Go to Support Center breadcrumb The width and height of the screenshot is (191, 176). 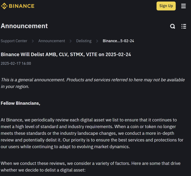(14, 41)
